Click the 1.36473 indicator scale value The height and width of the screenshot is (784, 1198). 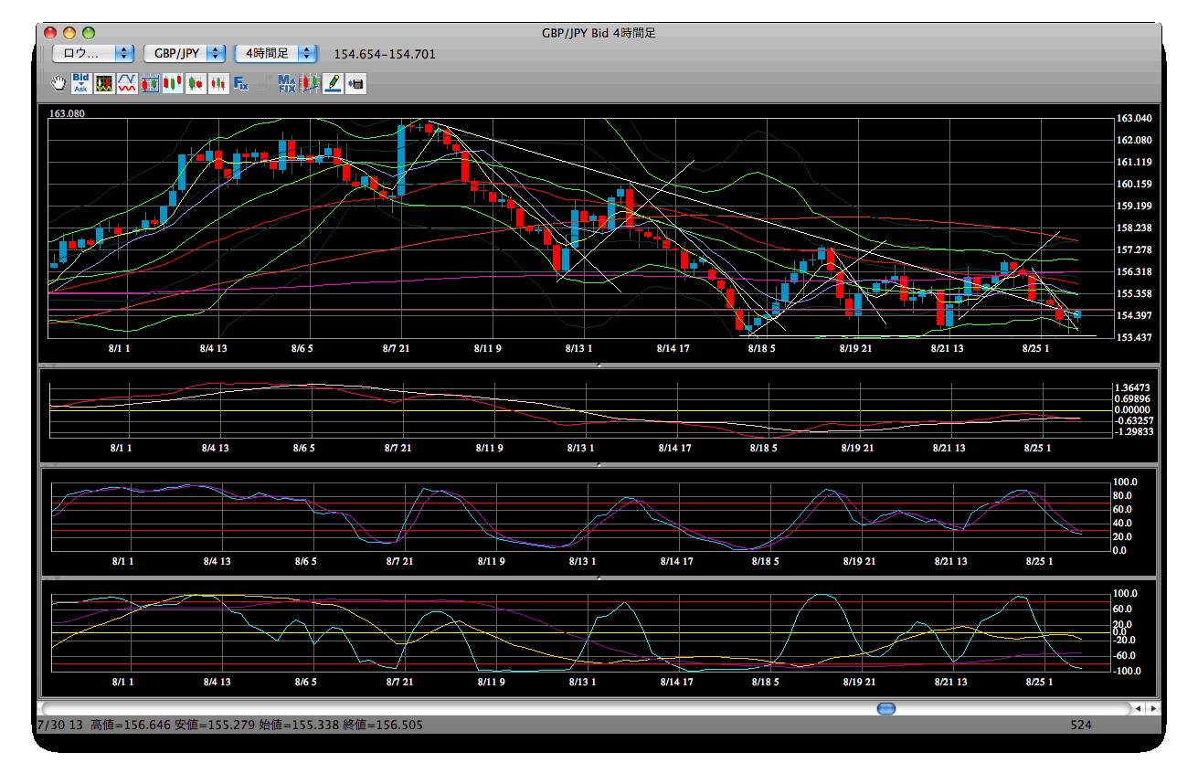click(x=1131, y=388)
